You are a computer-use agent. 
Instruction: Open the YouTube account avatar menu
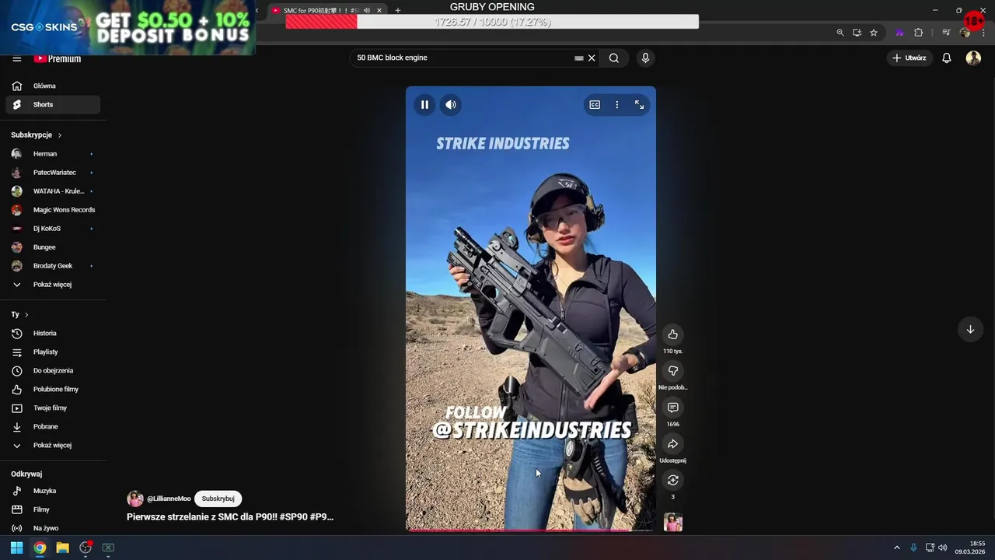click(x=973, y=58)
